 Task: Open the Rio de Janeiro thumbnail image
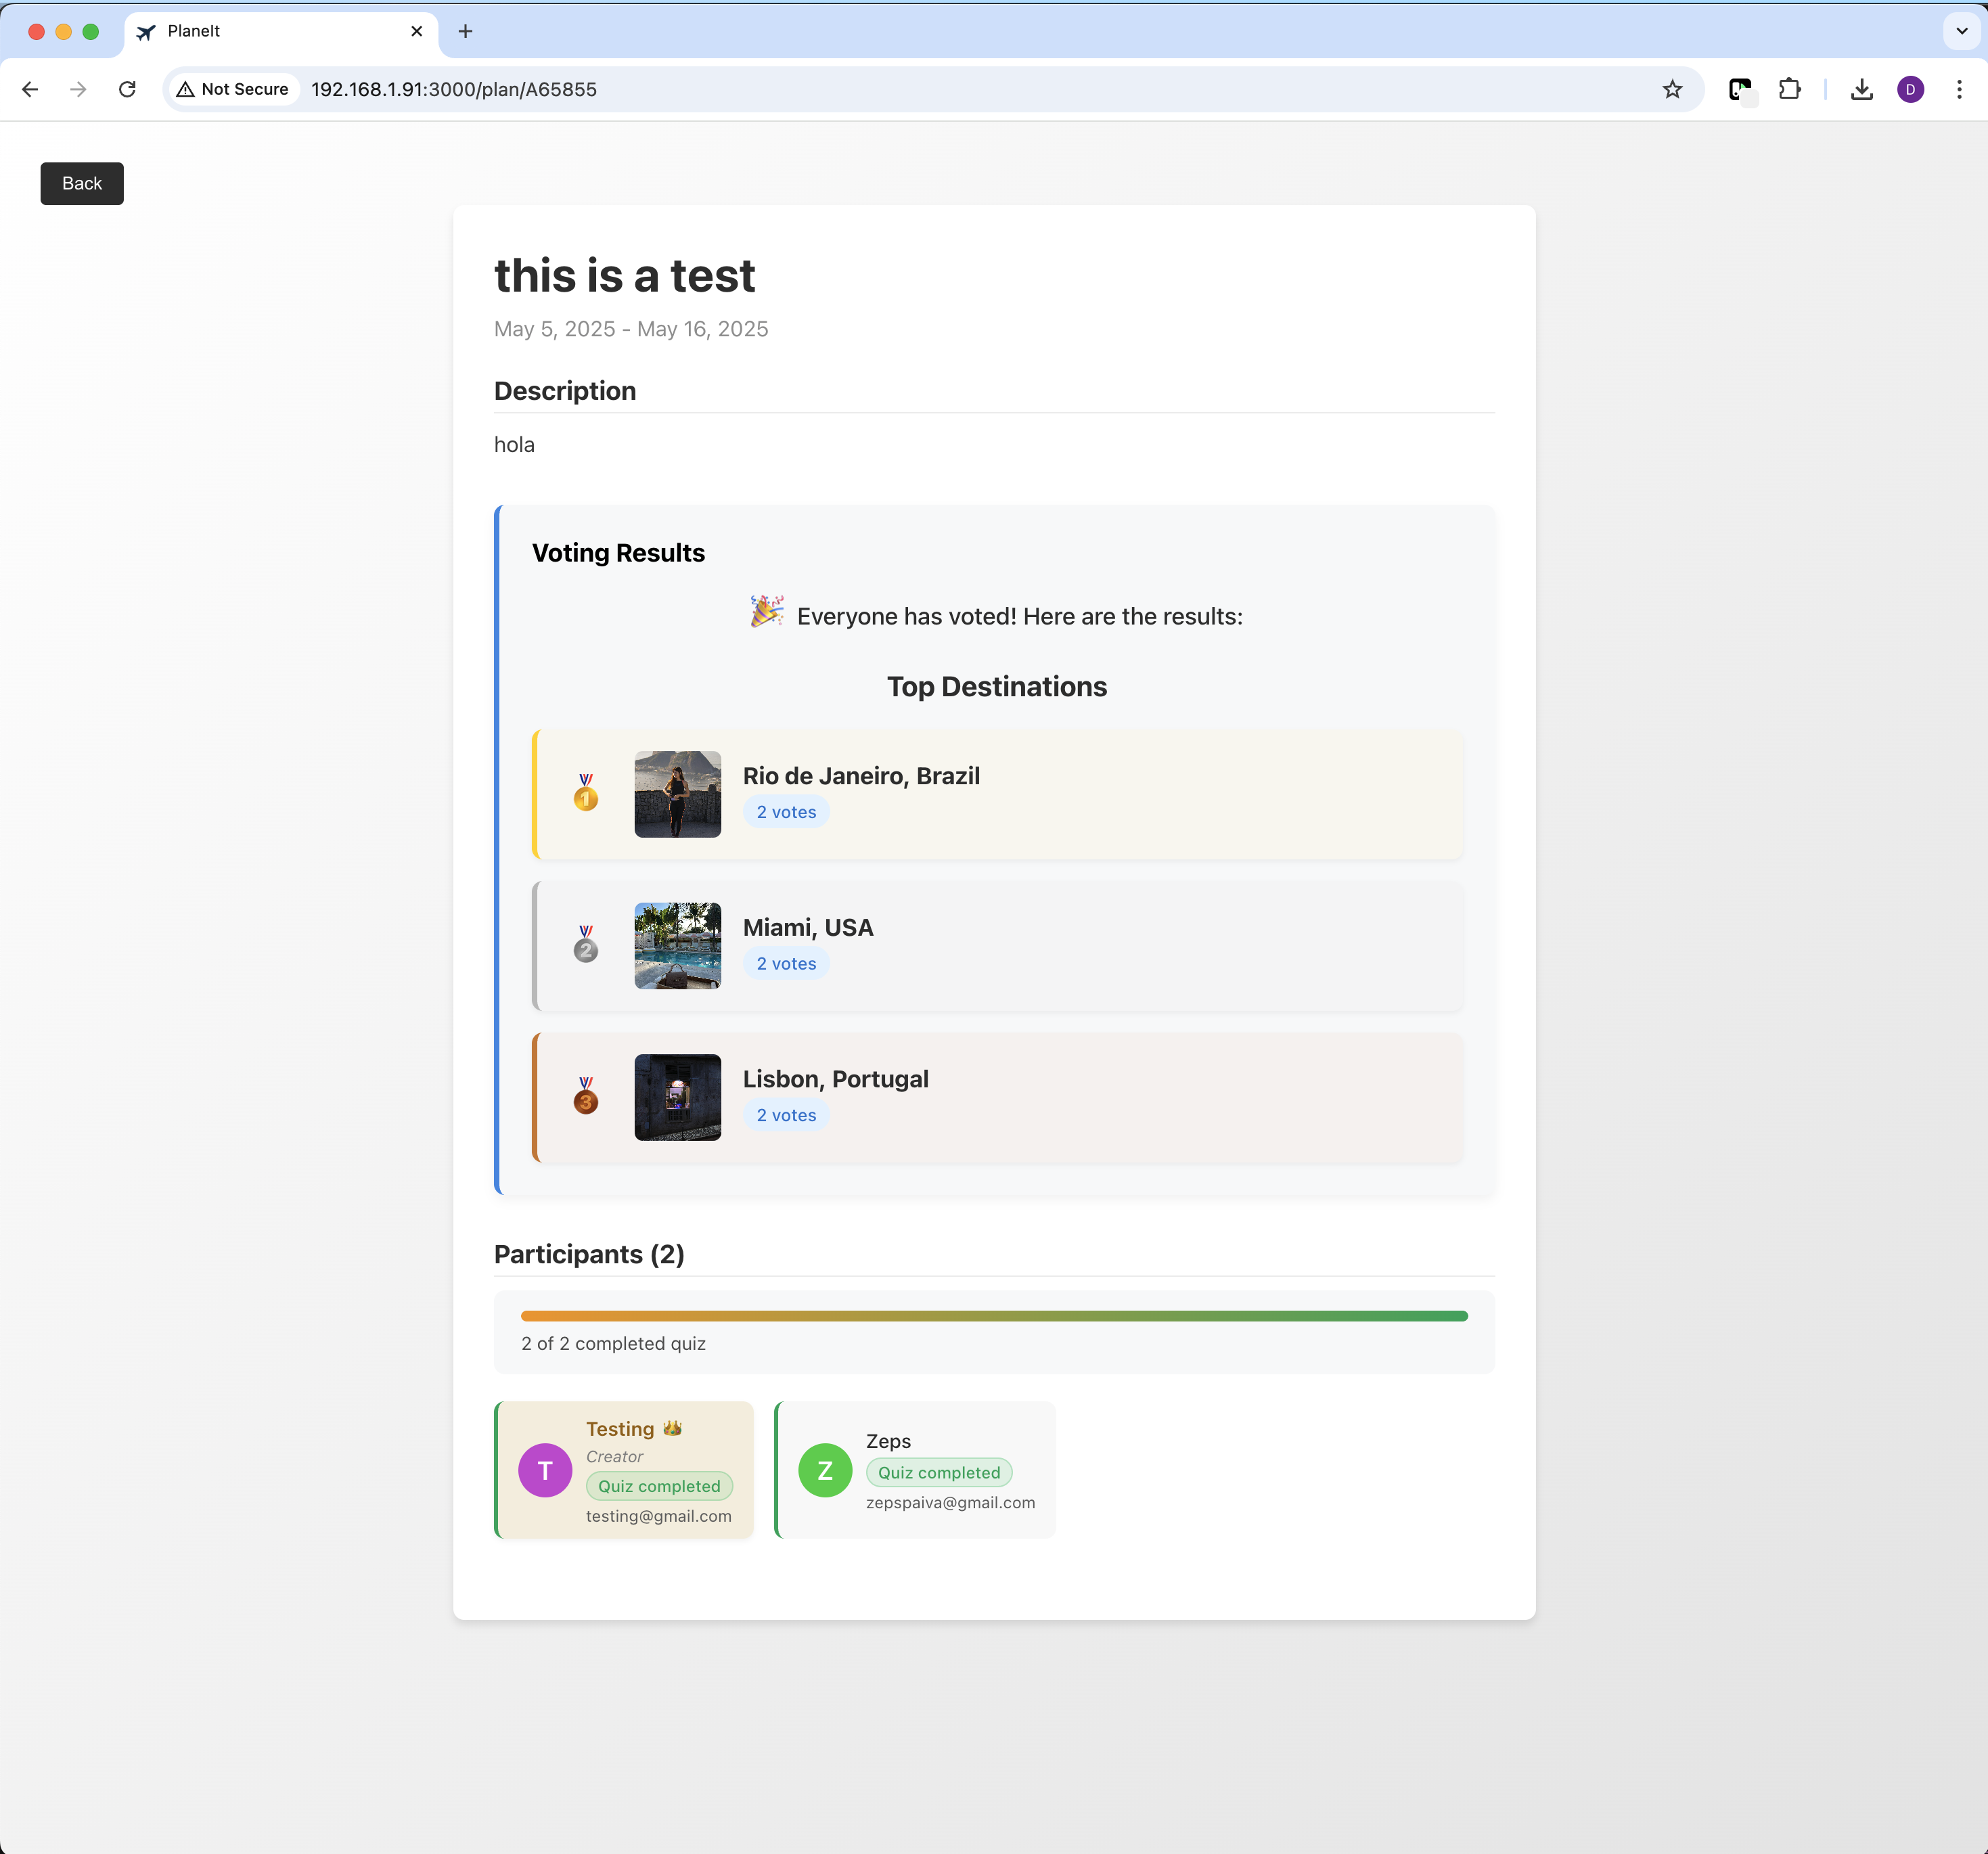click(x=677, y=794)
